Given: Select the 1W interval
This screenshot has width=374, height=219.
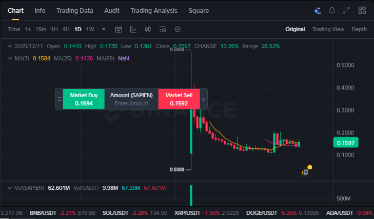Looking at the screenshot, I should coord(90,30).
